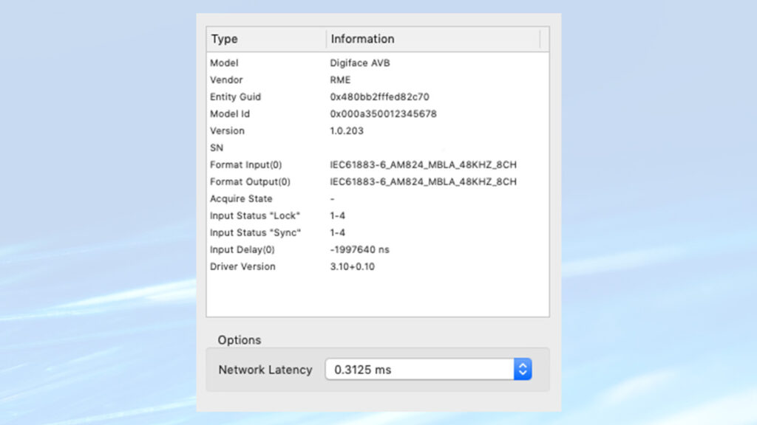Click the Information column header
The width and height of the screenshot is (757, 425).
[433, 39]
